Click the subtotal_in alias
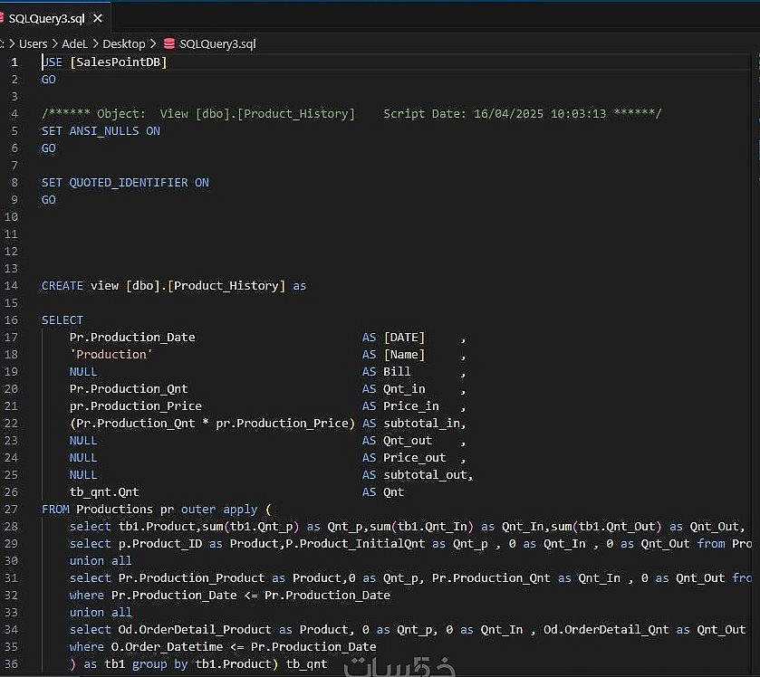This screenshot has width=760, height=677. click(x=422, y=424)
